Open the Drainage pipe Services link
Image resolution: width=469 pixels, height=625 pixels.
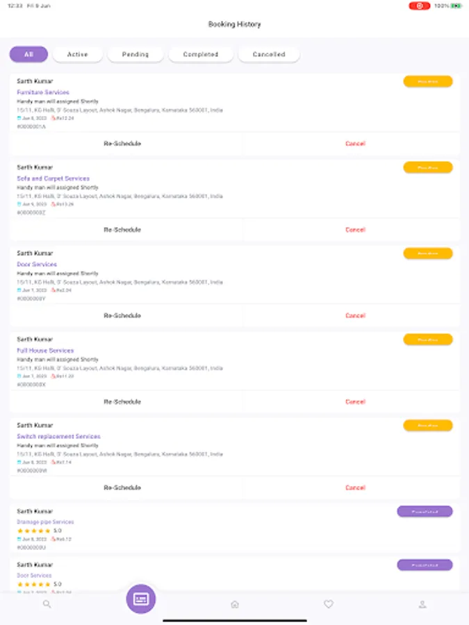(x=45, y=522)
